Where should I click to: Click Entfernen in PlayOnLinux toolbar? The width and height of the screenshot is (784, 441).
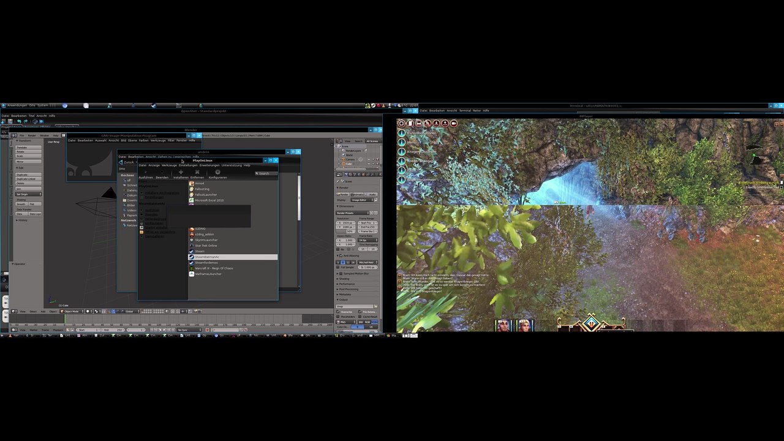point(197,175)
